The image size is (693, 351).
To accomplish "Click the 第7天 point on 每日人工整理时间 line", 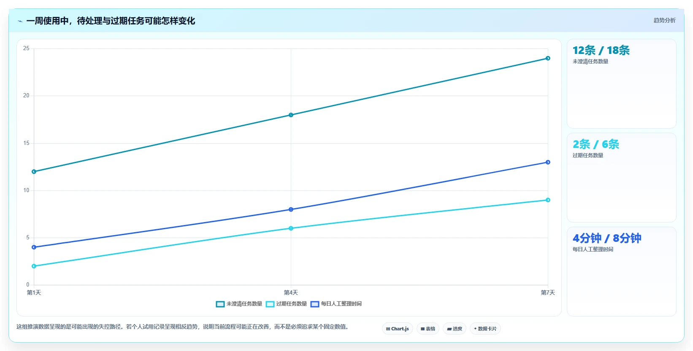I will click(548, 162).
